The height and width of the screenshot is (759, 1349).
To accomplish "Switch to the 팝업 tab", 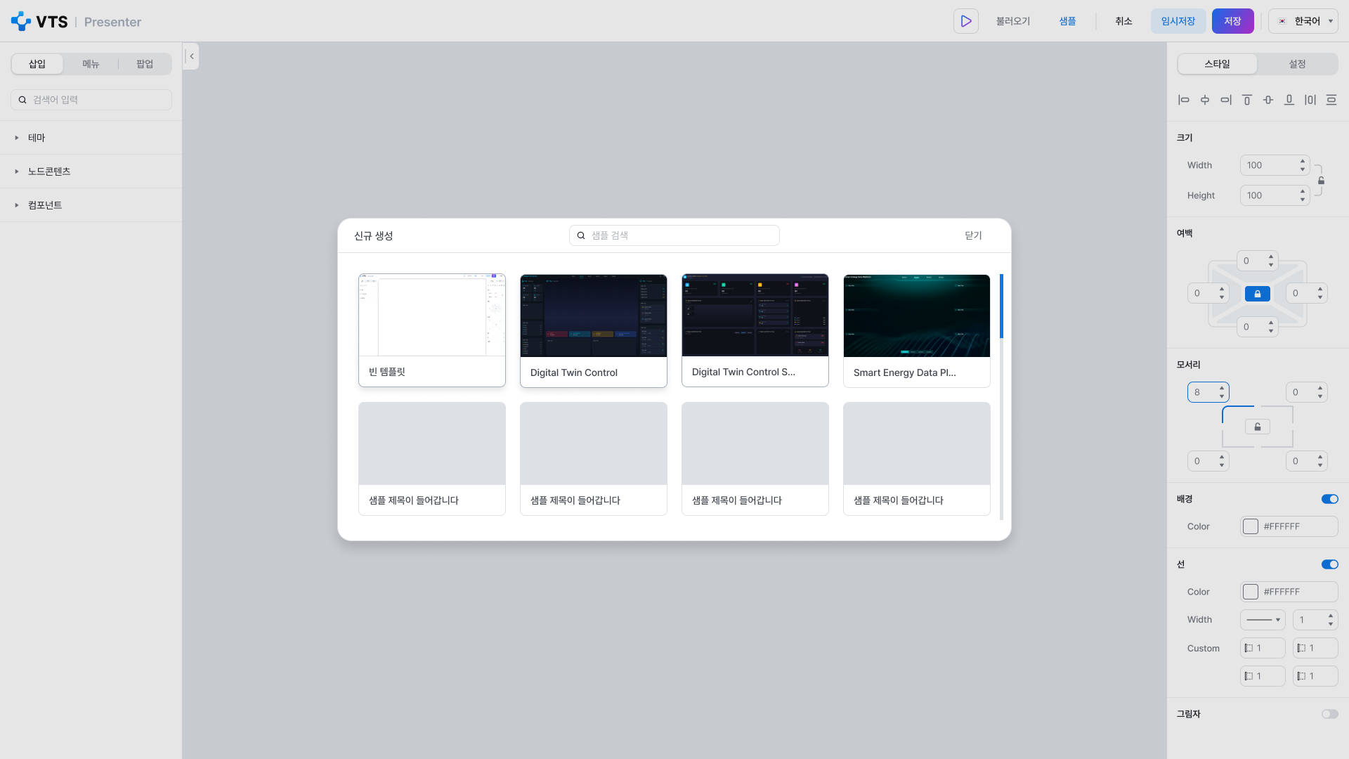I will pos(145,64).
